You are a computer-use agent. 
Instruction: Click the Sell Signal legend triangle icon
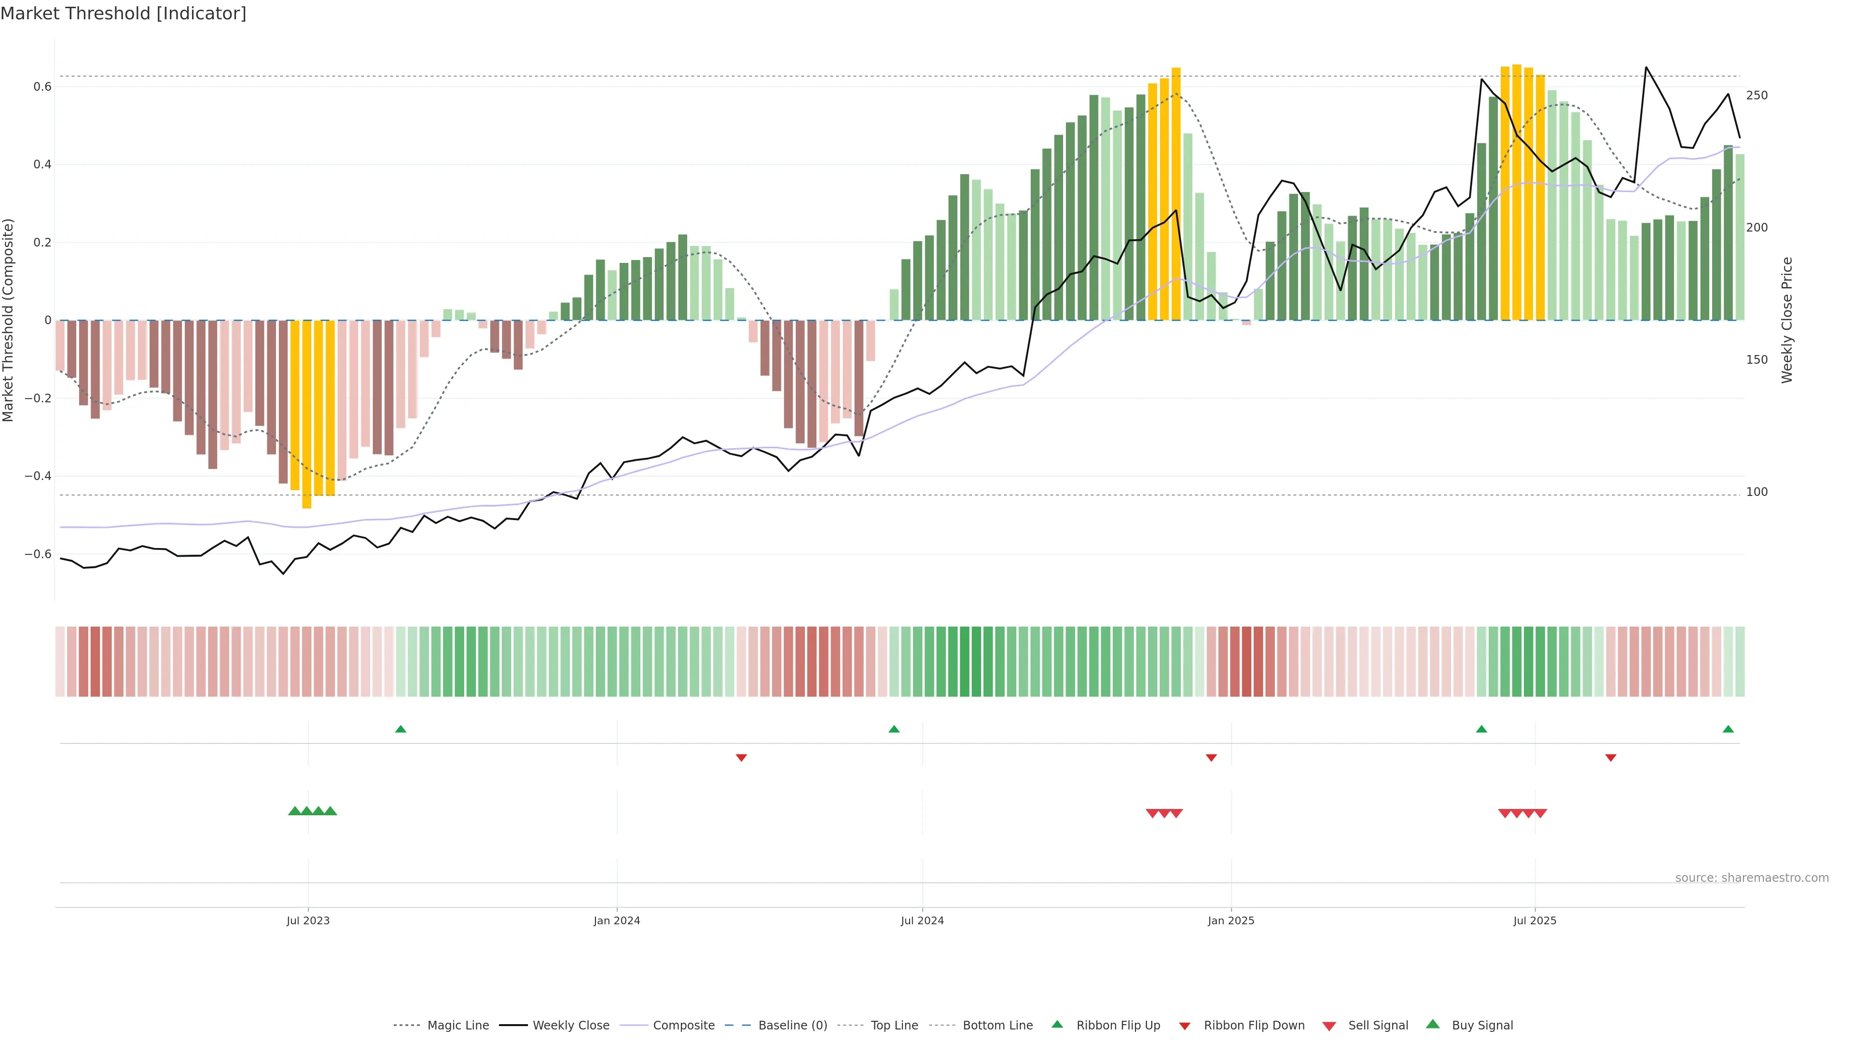coord(1328,1026)
